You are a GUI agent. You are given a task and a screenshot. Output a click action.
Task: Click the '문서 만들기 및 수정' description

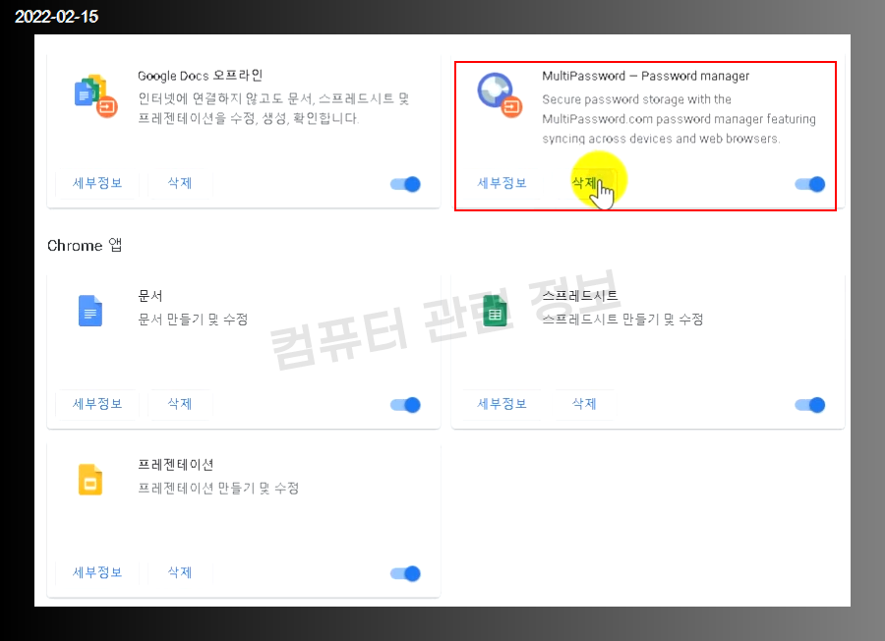coord(193,320)
